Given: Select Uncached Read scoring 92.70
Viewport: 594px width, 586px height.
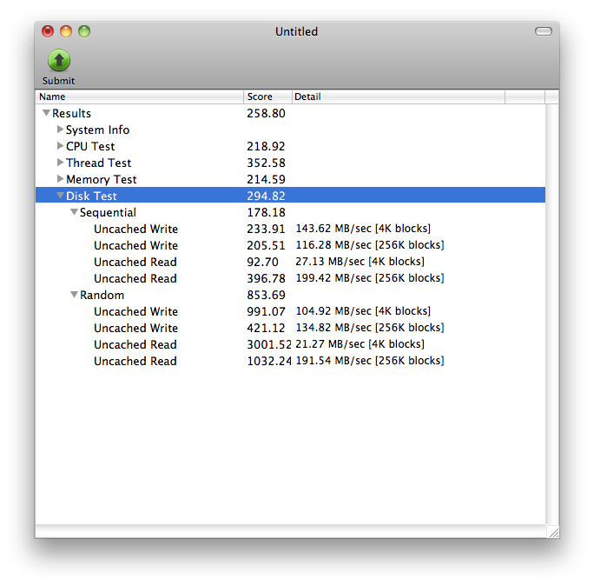Looking at the screenshot, I should click(x=135, y=262).
